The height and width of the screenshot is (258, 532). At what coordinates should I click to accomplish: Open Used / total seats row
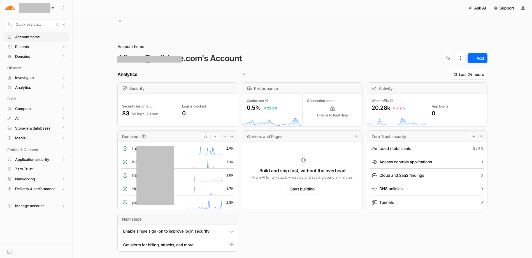pos(427,149)
